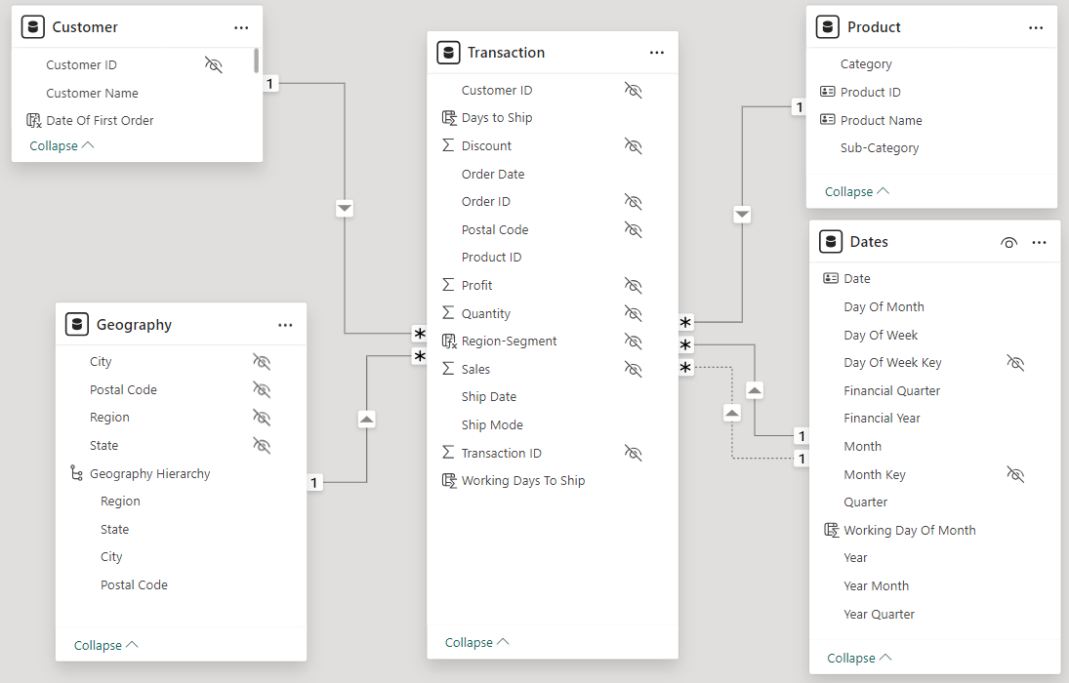Click the calculated column icon beside Region-Segment
Screen dimensions: 1069x683
(x=449, y=341)
